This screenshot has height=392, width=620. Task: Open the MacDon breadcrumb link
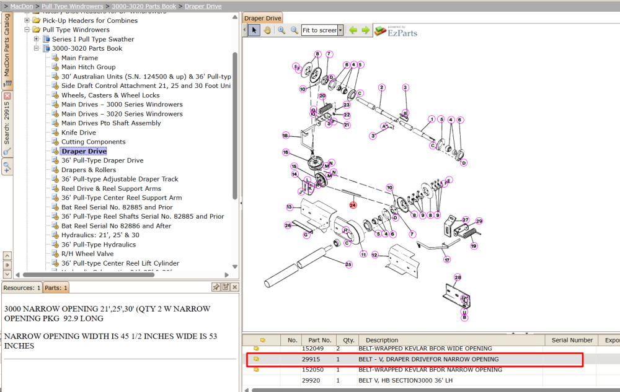pos(22,6)
